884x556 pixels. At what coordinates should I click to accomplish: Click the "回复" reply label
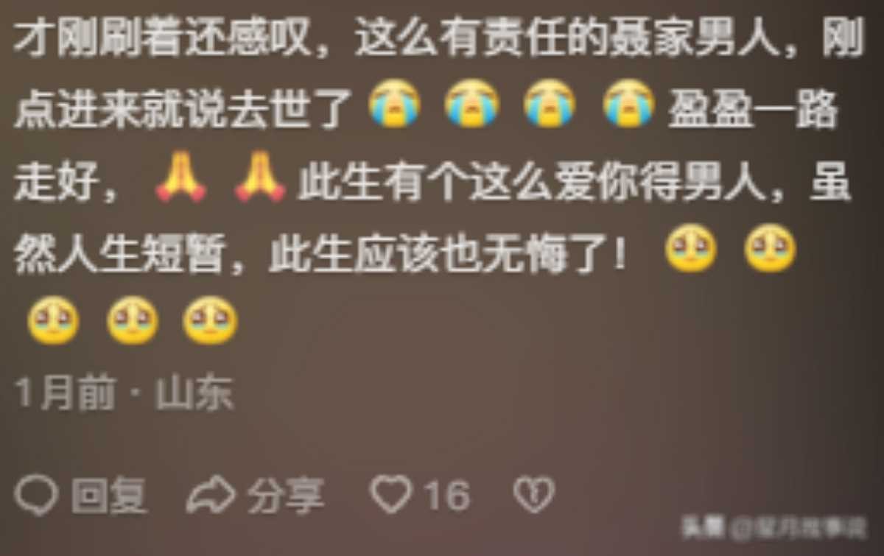click(110, 496)
